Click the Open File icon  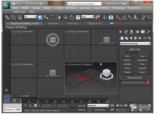coord(18,4)
